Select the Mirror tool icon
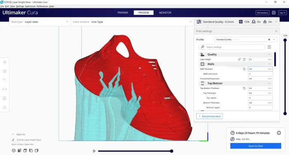 tap(5, 89)
